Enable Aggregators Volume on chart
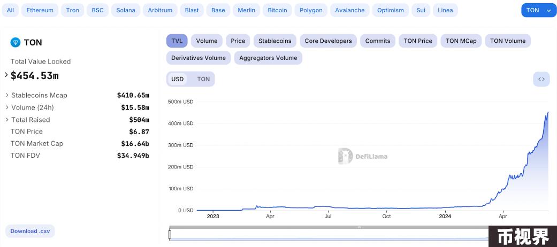 268,58
